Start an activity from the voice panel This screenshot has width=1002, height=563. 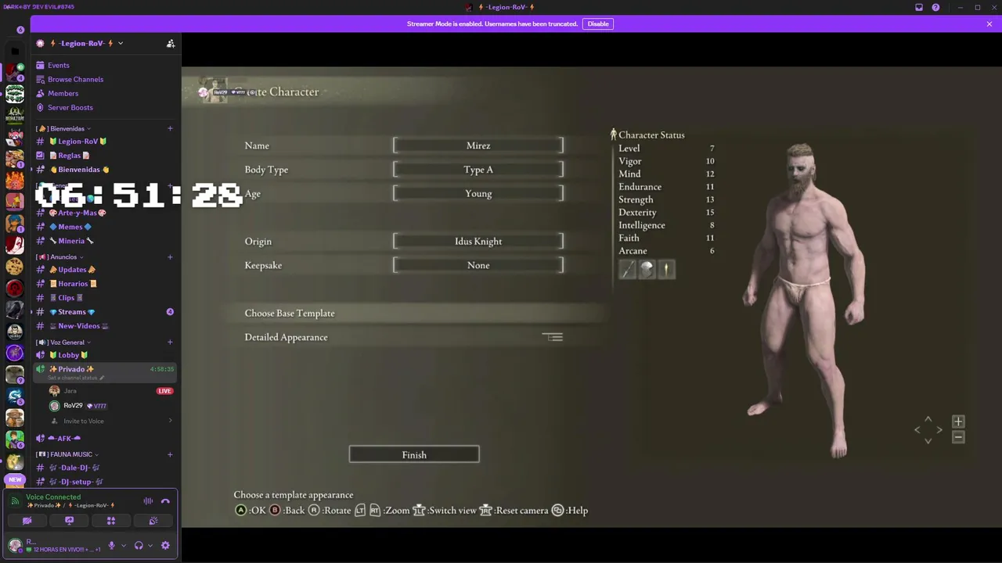pos(111,521)
